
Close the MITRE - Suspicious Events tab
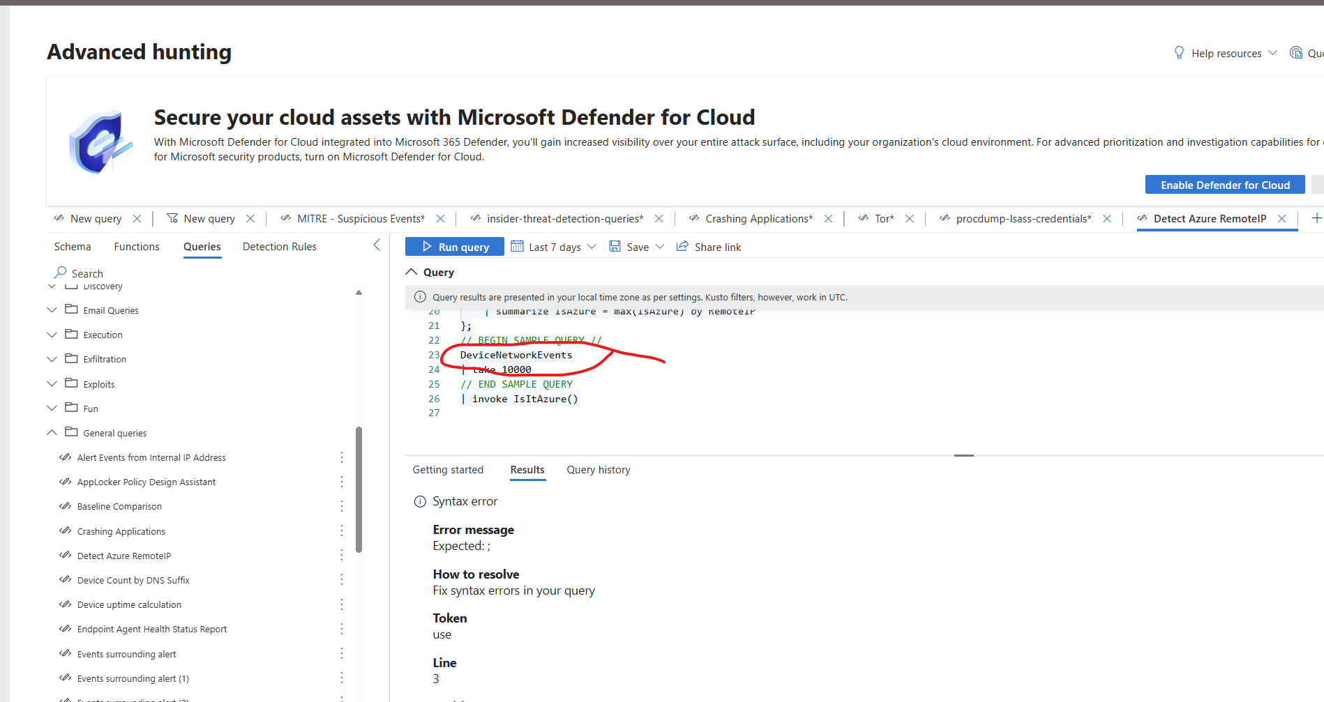pos(441,219)
